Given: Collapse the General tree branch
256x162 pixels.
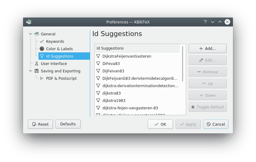Looking at the screenshot, I should 30,34.
